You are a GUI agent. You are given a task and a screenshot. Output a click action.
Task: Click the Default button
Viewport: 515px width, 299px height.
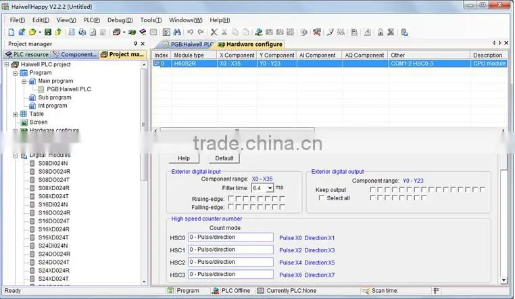point(224,158)
